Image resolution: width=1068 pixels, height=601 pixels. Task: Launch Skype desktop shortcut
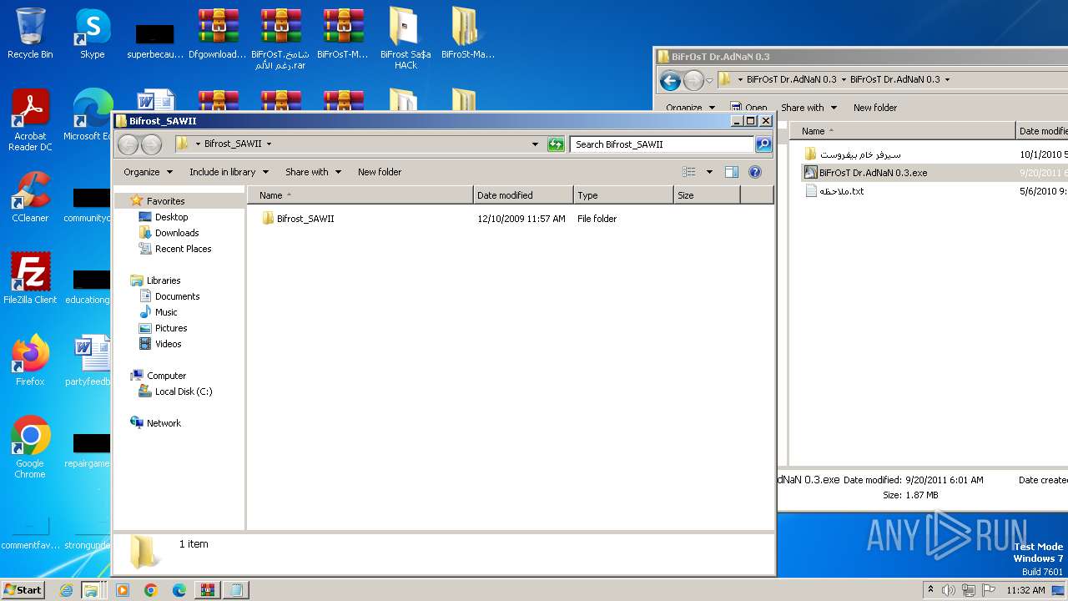(92, 33)
